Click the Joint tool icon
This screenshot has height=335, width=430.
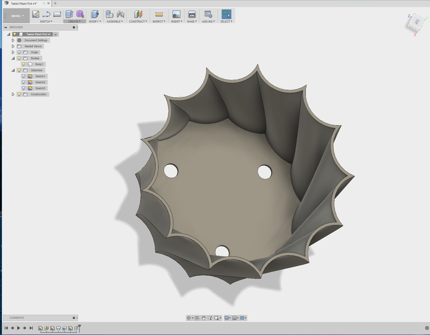click(x=120, y=14)
